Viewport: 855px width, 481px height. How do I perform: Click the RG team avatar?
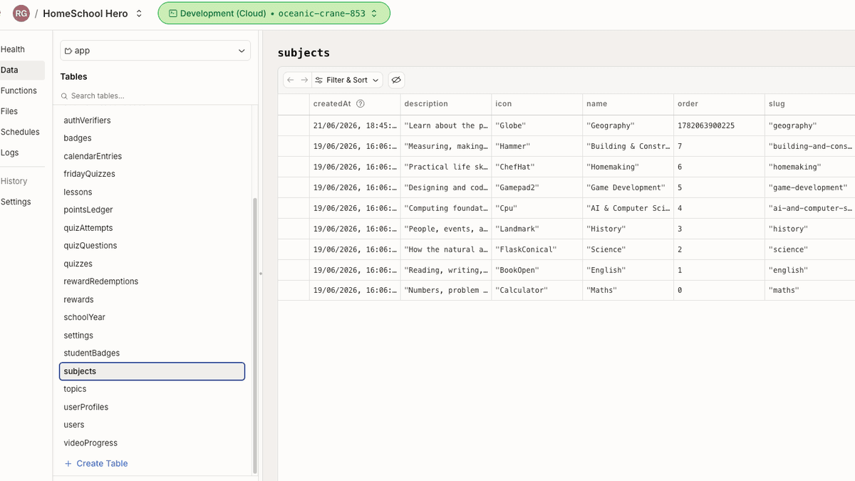point(21,14)
